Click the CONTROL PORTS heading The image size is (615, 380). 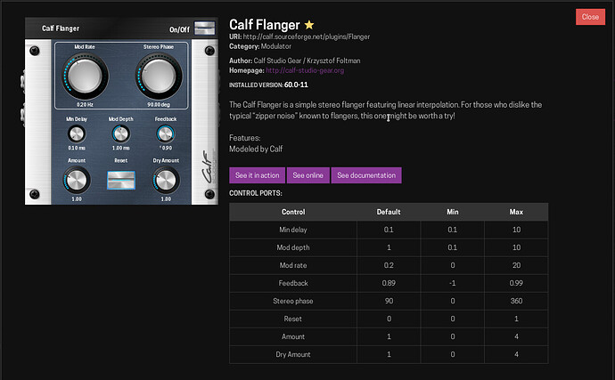tap(256, 193)
